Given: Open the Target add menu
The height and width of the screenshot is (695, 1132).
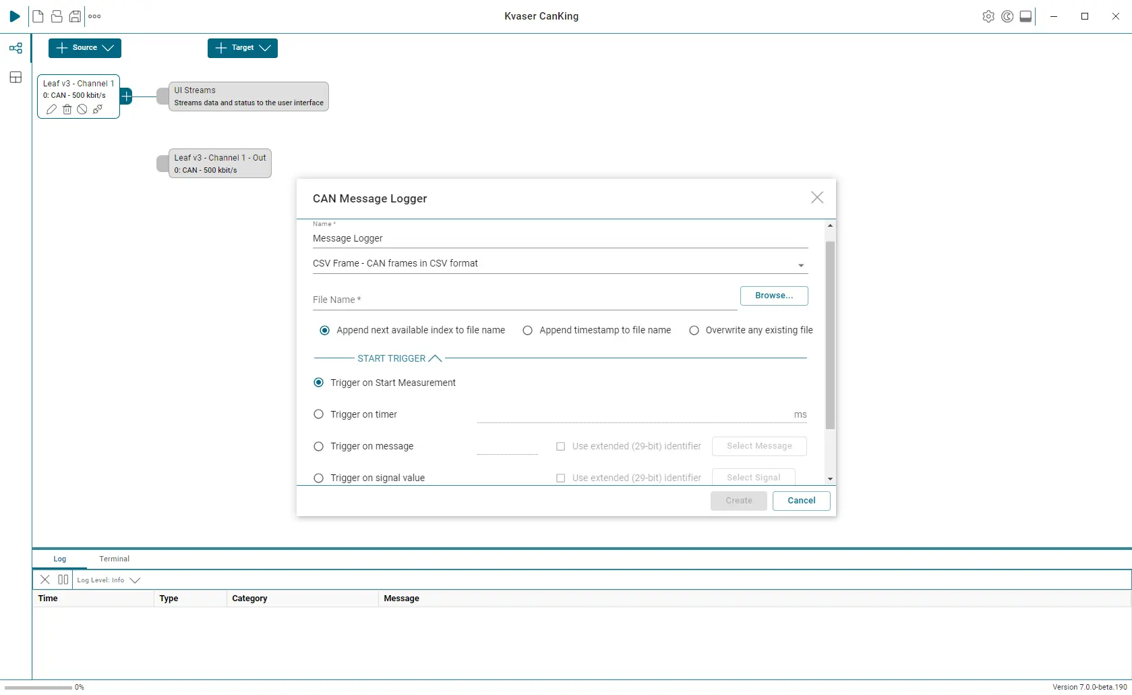Looking at the screenshot, I should 242,48.
